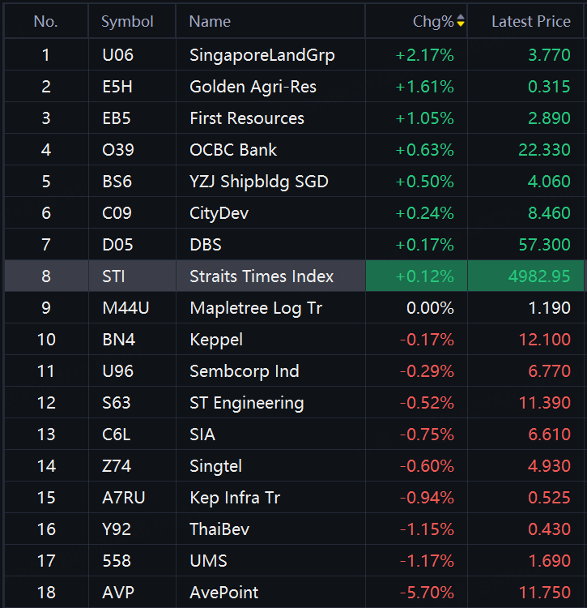This screenshot has width=587, height=608.
Task: Click the -0.94% change value
Action: click(427, 499)
